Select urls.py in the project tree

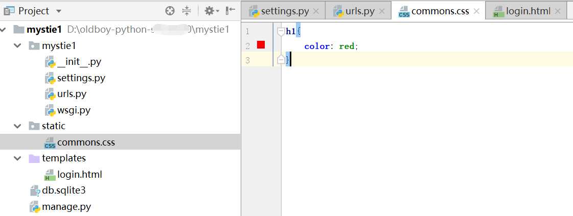pos(72,94)
